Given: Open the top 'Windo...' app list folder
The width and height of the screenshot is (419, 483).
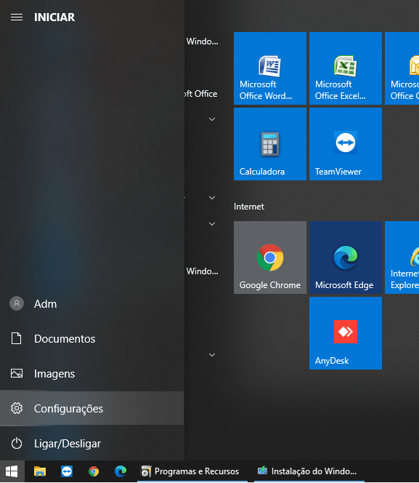Looking at the screenshot, I should click(x=202, y=41).
